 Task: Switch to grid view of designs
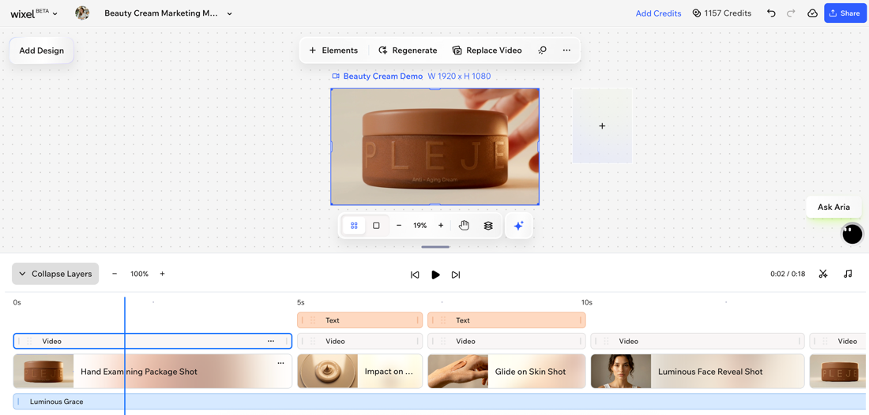[x=354, y=226]
